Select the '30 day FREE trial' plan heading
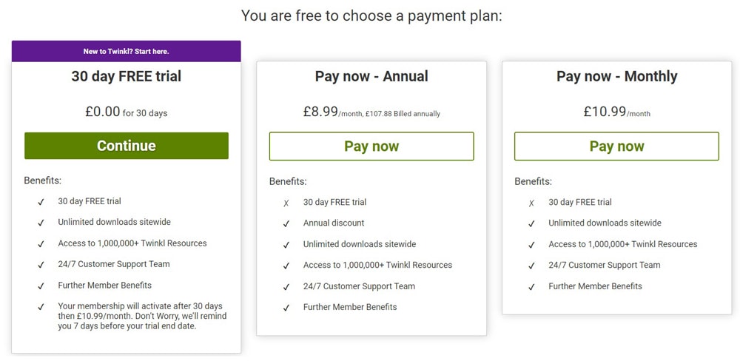The height and width of the screenshot is (361, 740). (x=126, y=76)
